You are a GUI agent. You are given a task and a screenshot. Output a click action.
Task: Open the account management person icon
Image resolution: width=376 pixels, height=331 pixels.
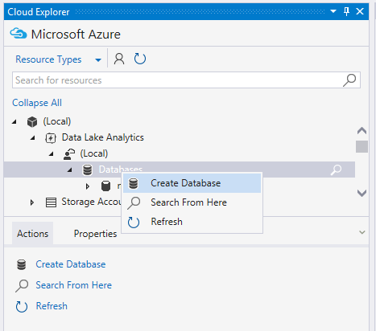tap(119, 59)
